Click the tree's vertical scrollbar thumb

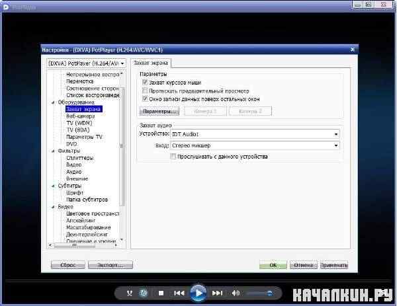[122, 147]
